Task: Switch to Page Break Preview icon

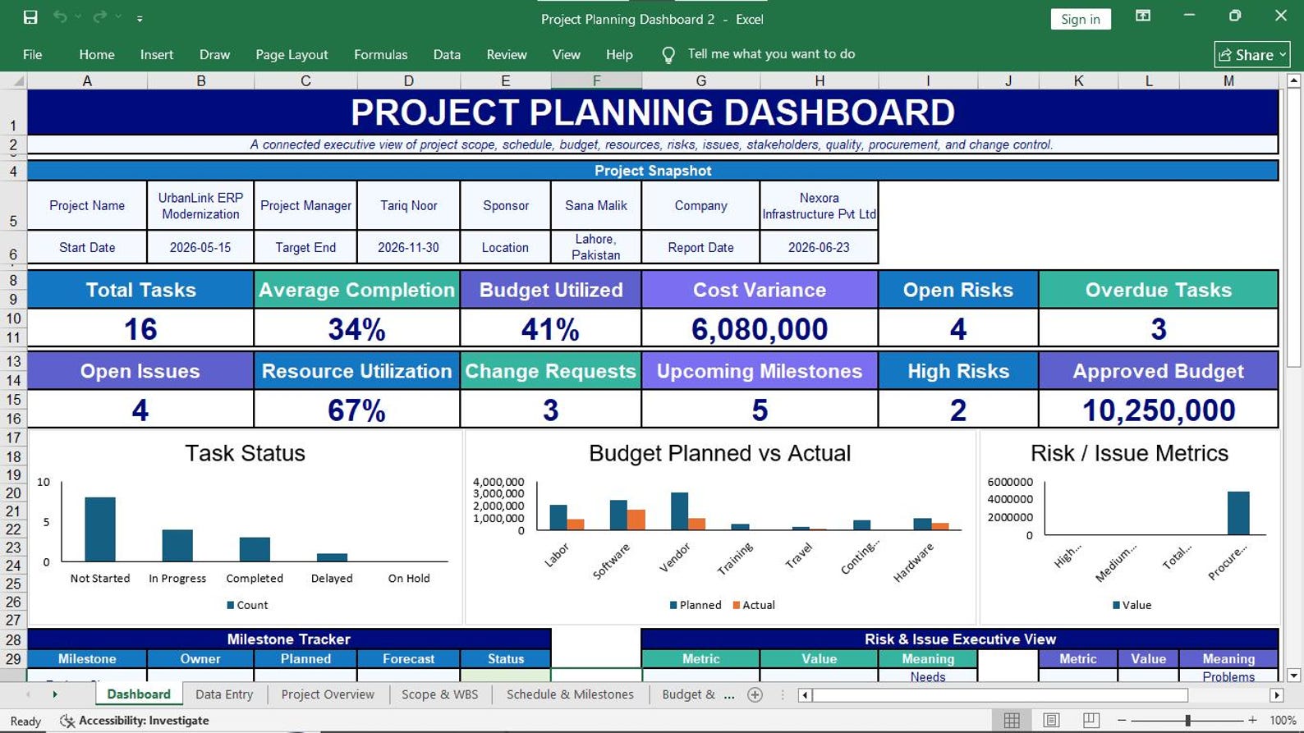Action: 1090,720
